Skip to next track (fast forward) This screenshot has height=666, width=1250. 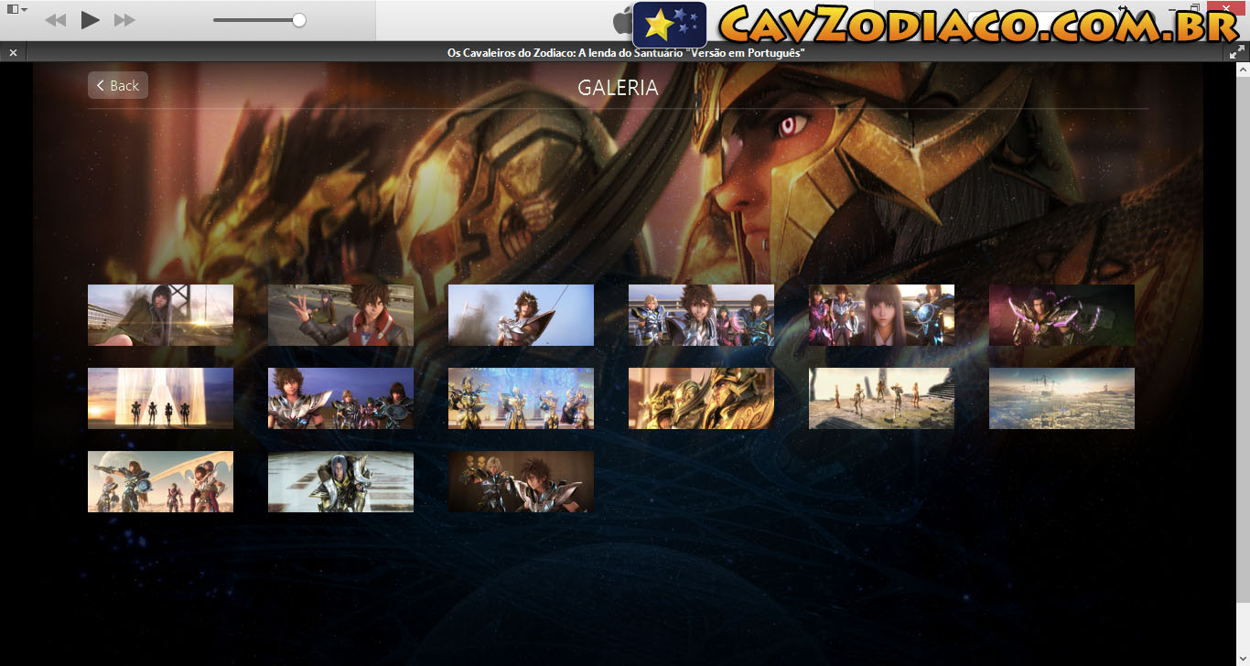tap(124, 20)
